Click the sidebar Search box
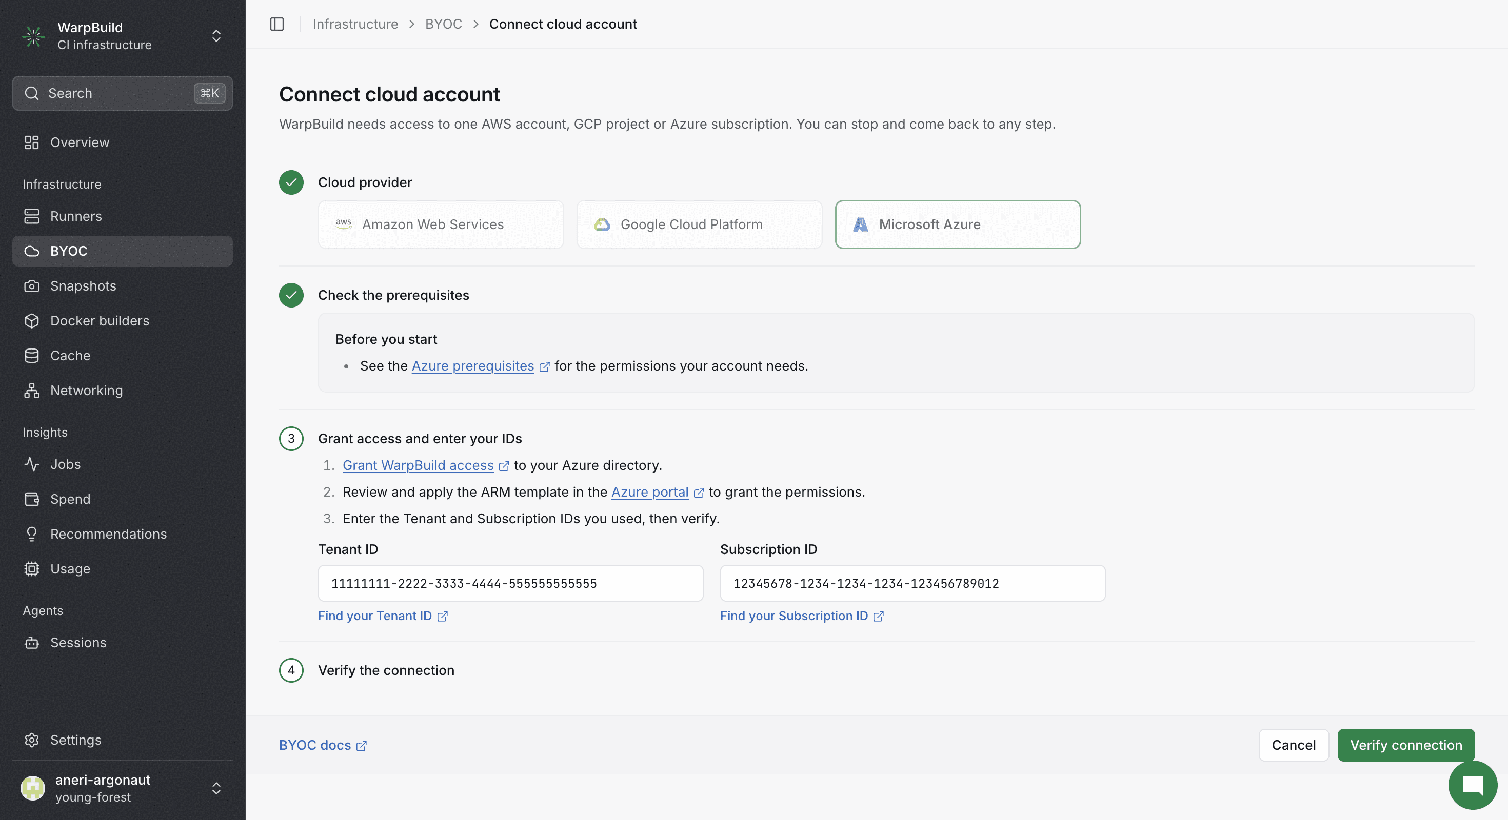 coord(123,93)
